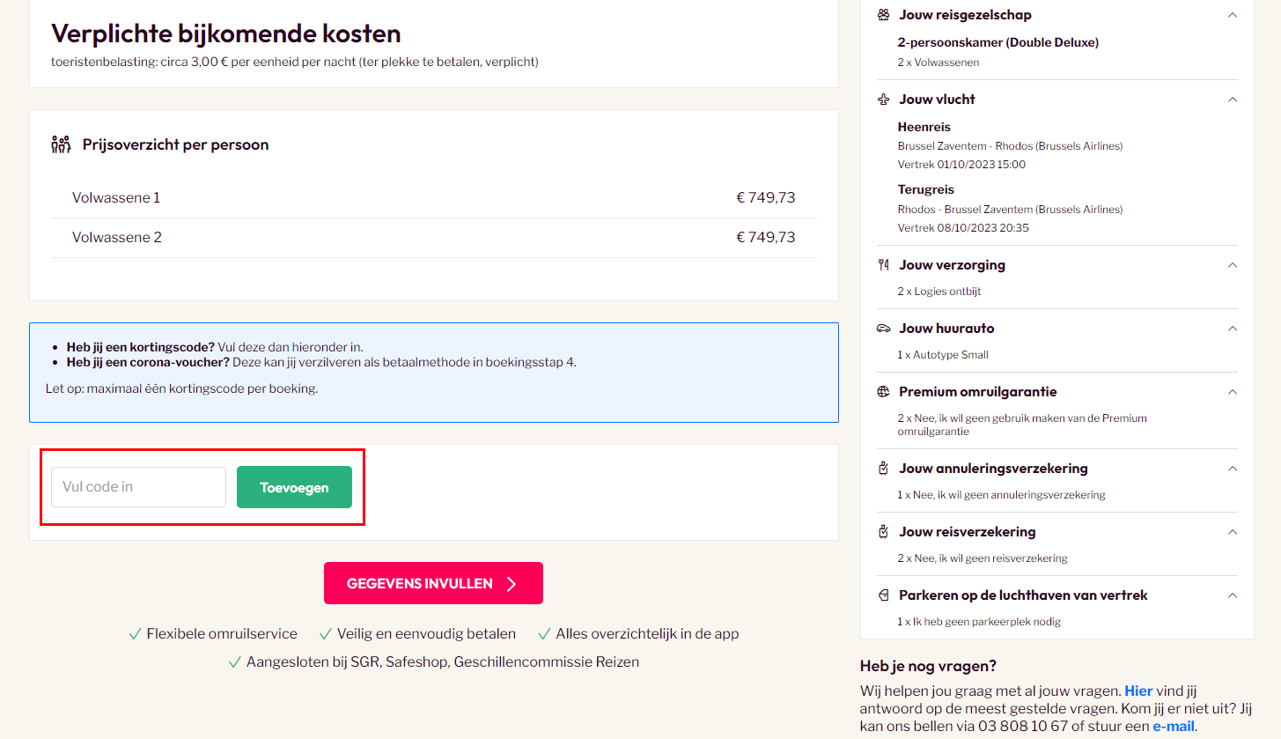The image size is (1281, 739).
Task: Click the Gegevens invullen button
Action: [433, 583]
